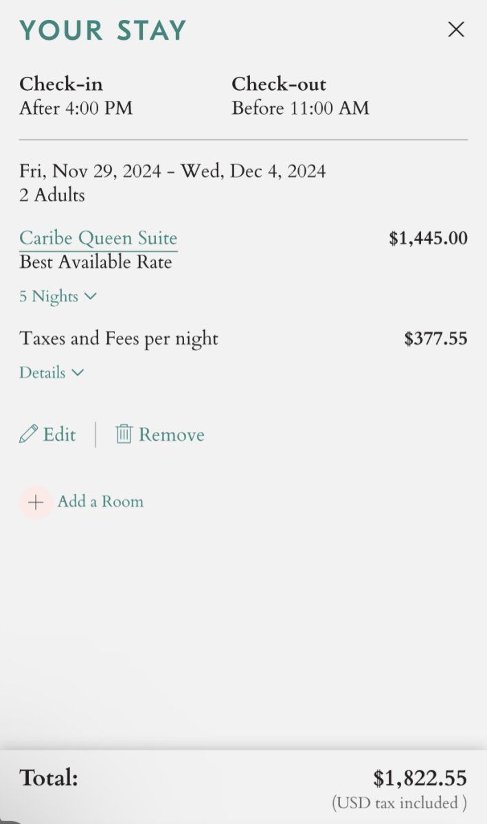Click the Check-in After 4:00 PM text

(x=76, y=108)
